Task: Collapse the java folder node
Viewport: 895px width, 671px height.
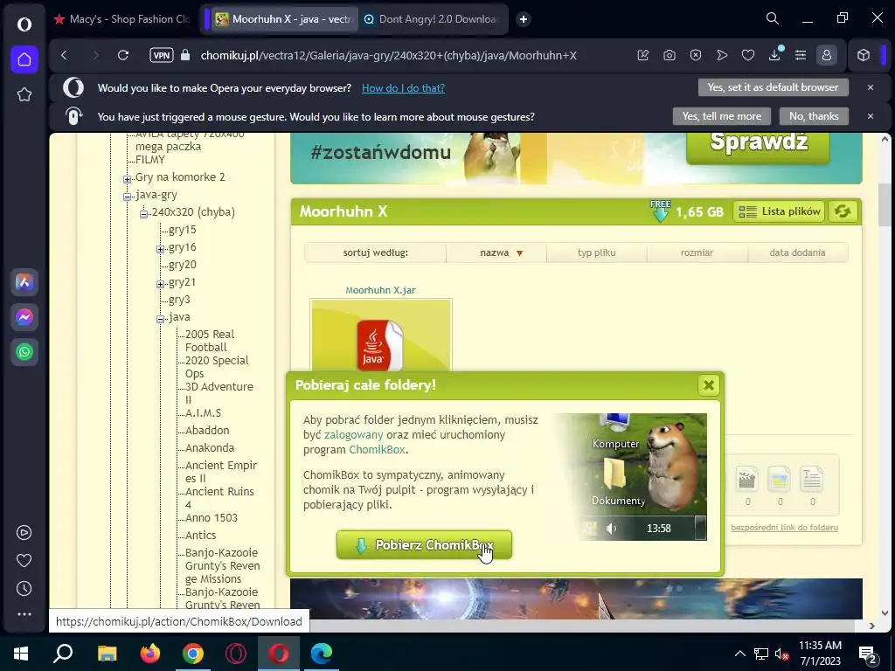Action: click(161, 319)
